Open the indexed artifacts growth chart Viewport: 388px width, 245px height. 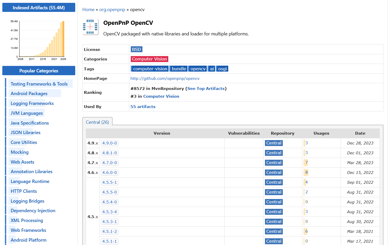[x=41, y=40]
